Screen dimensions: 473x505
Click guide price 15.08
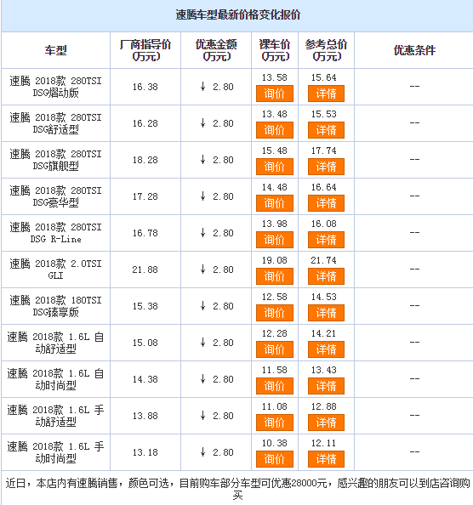(145, 343)
